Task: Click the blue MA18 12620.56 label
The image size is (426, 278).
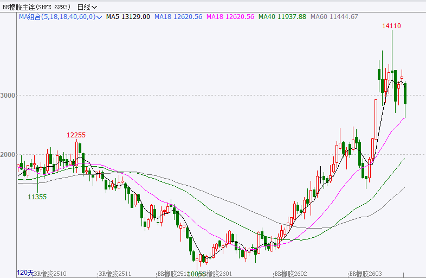Action: click(177, 17)
